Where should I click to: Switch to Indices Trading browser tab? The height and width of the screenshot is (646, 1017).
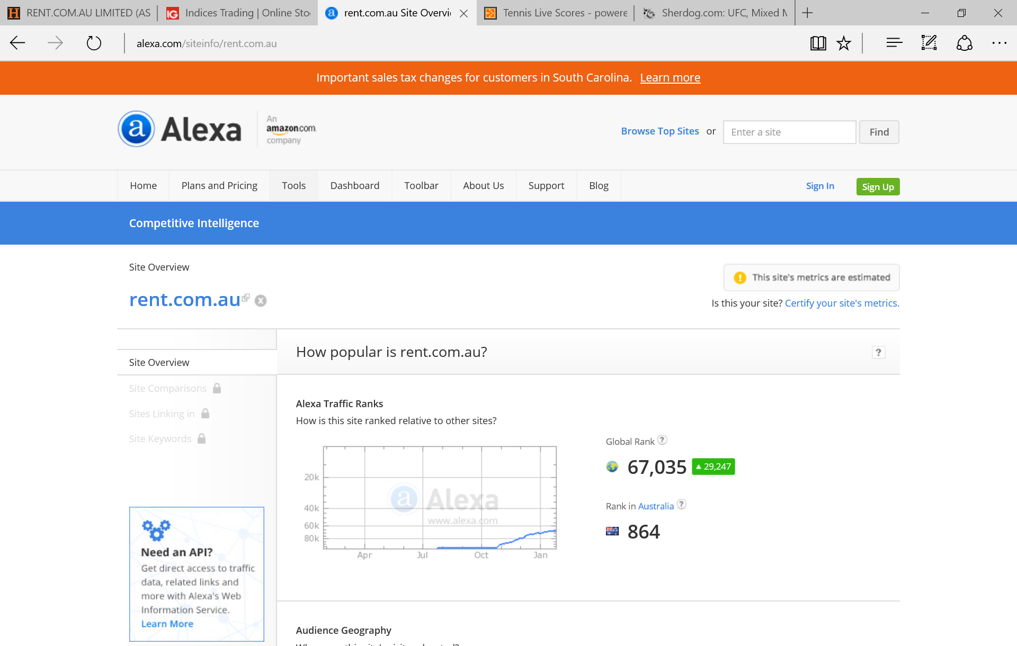click(x=238, y=13)
